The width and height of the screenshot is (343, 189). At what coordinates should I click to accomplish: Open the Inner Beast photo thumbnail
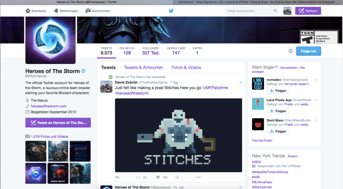(58, 173)
